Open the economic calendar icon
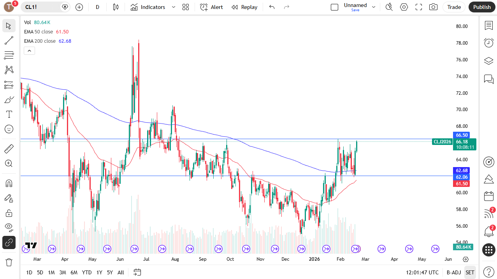 point(489,196)
